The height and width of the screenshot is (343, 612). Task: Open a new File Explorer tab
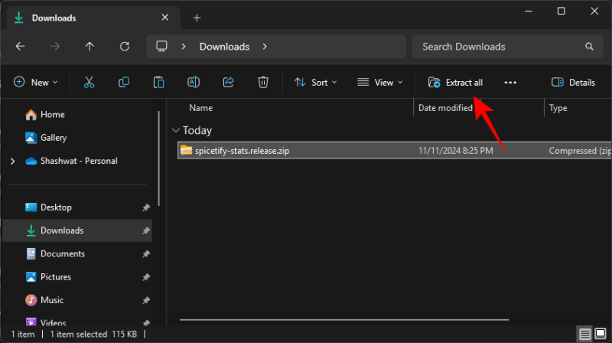coord(197,18)
